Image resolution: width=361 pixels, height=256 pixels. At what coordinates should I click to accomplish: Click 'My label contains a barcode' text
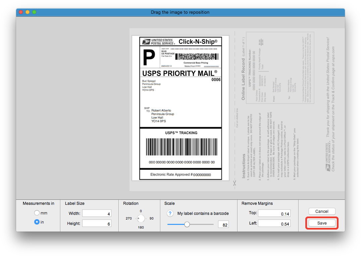point(203,213)
